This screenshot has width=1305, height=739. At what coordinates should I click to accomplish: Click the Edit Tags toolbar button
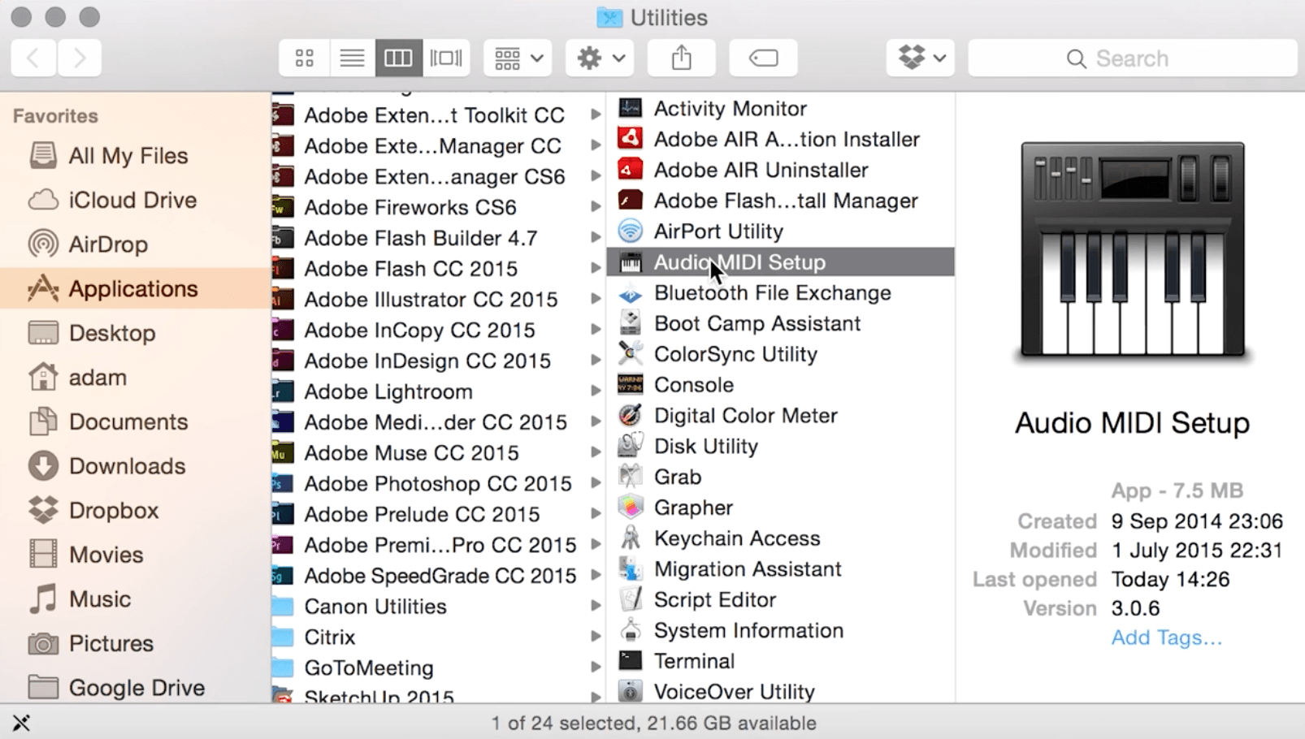pyautogui.click(x=763, y=58)
